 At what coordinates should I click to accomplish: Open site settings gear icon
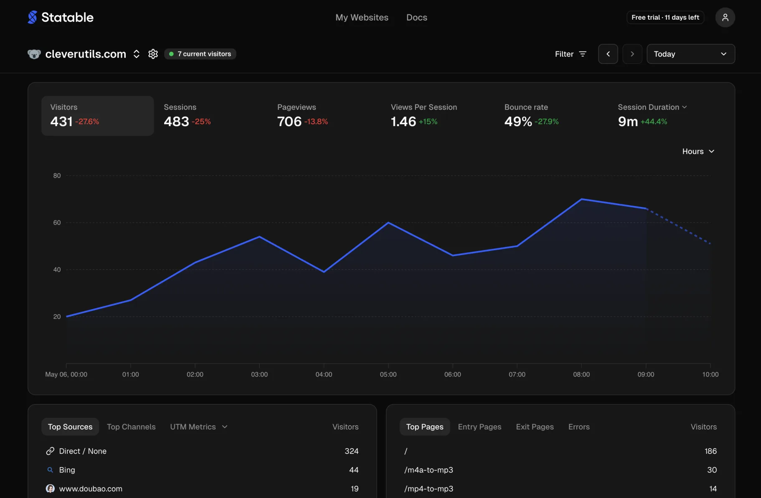click(153, 54)
